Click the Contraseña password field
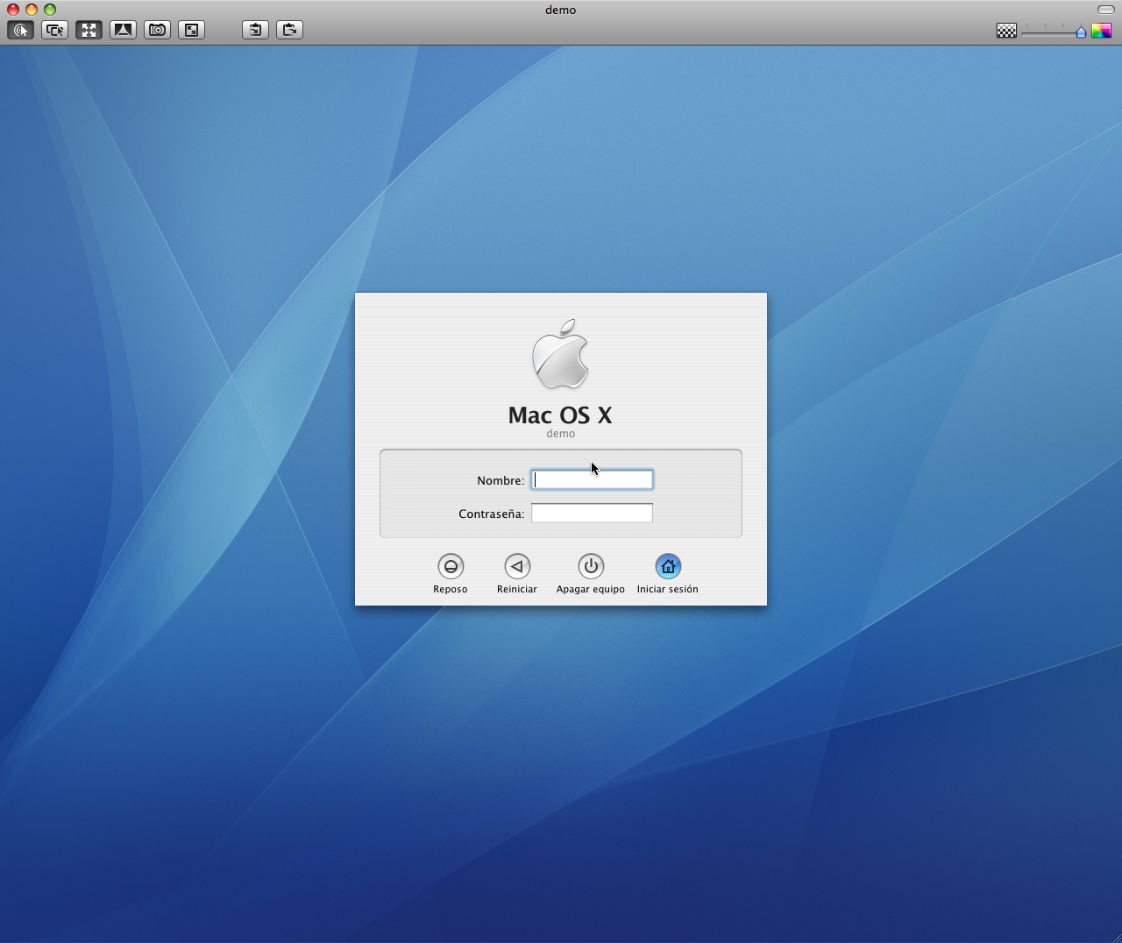 tap(592, 513)
